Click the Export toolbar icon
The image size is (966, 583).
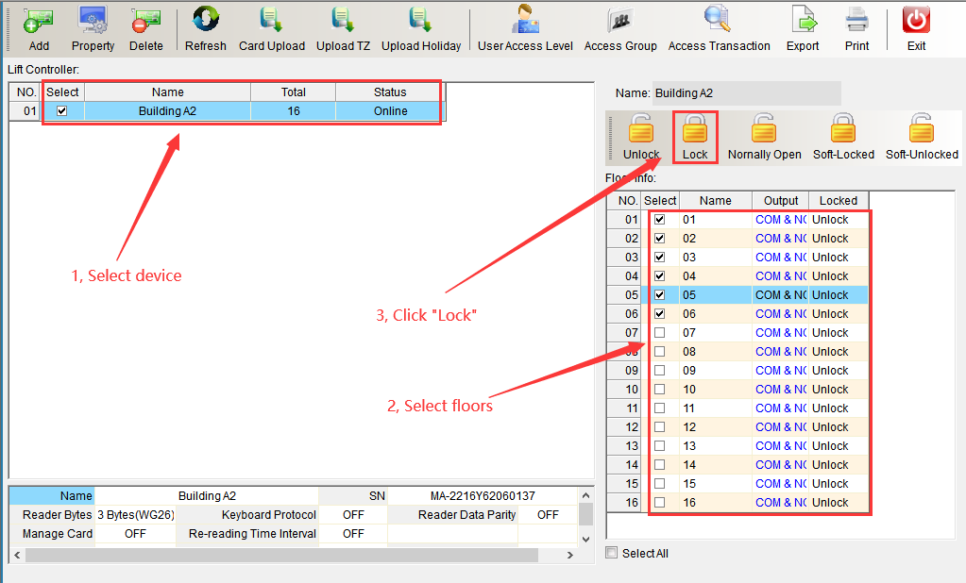point(803,21)
